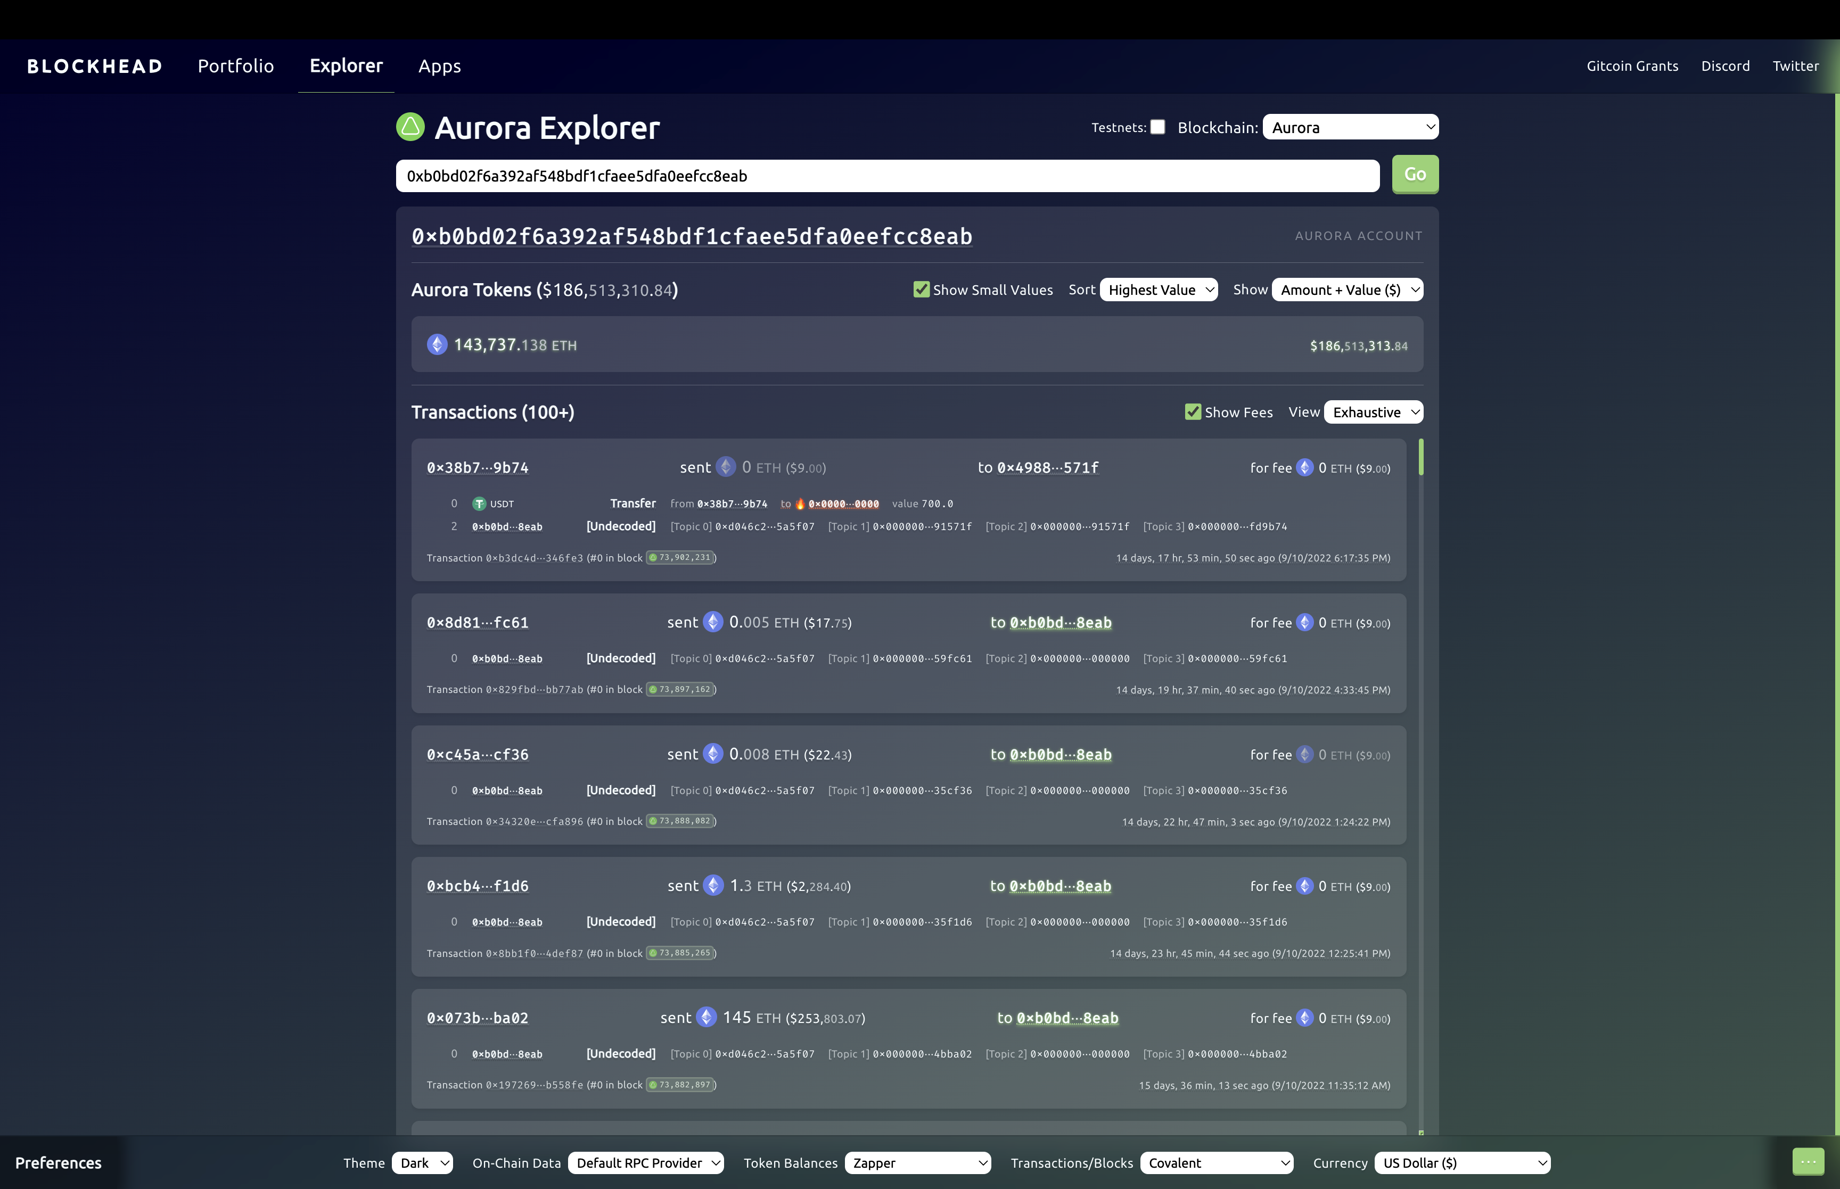1840x1189 pixels.
Task: Open account address heading link
Action: click(x=692, y=236)
